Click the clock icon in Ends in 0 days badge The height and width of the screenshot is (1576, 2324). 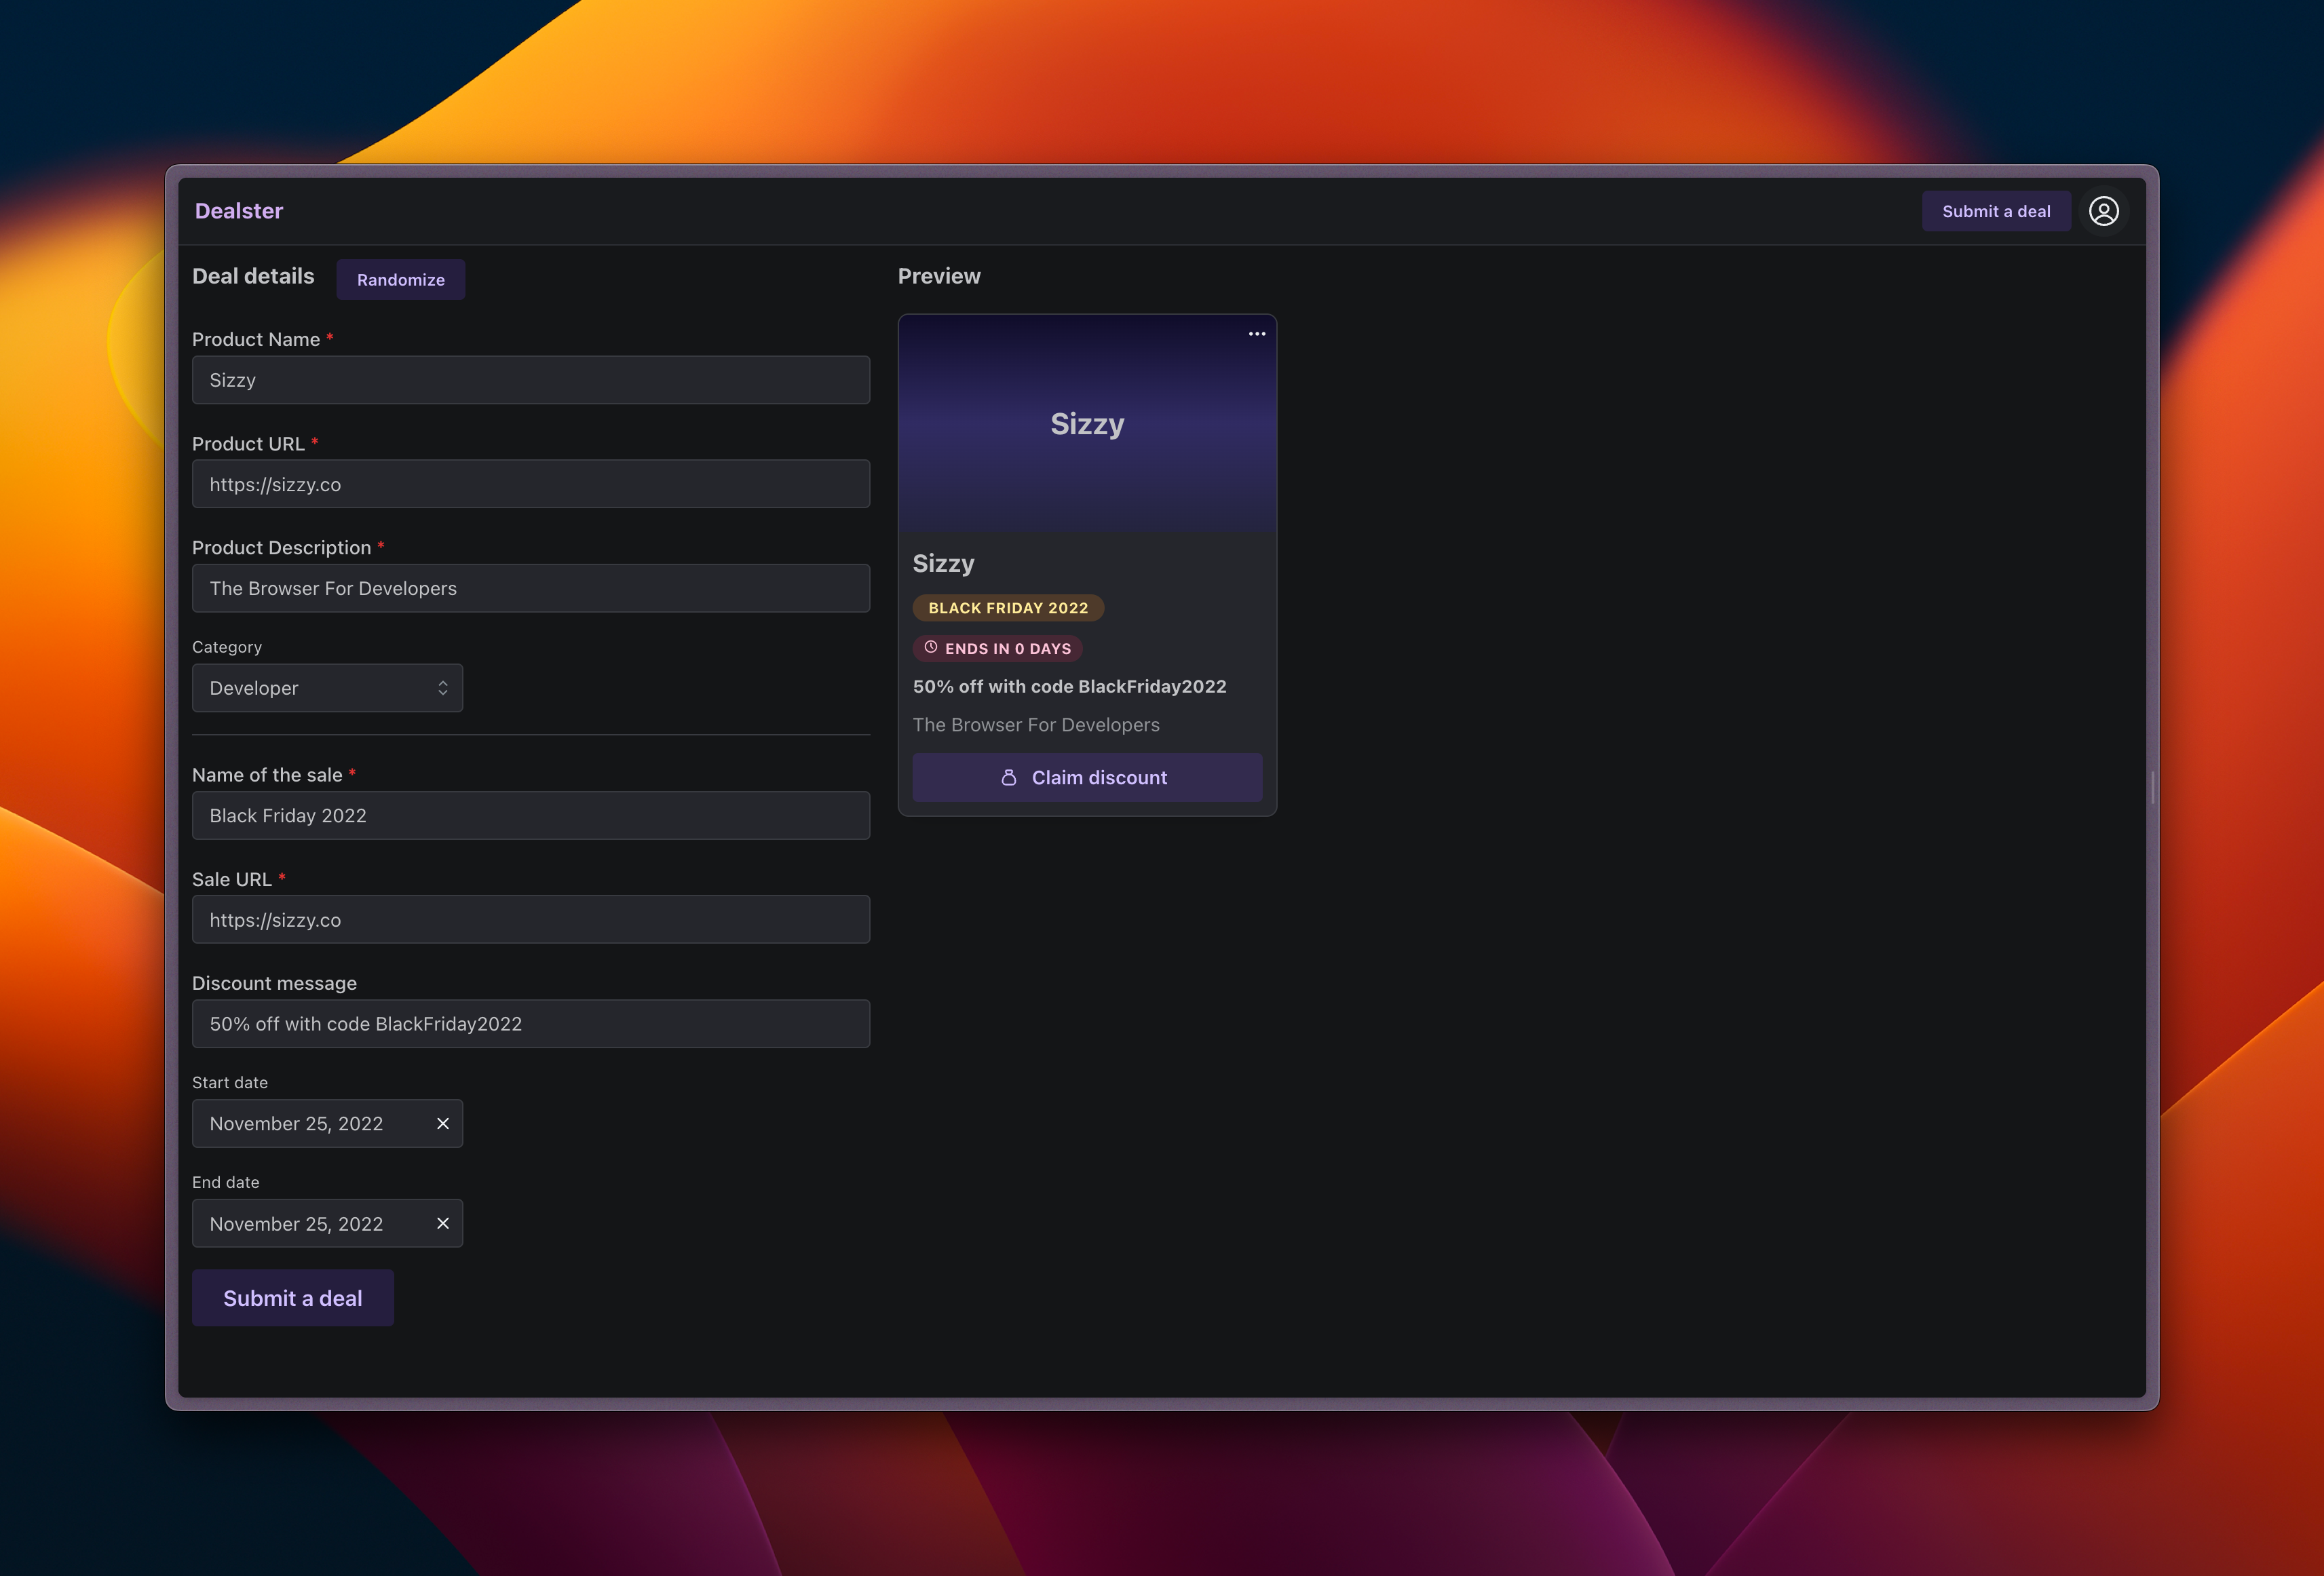(931, 647)
